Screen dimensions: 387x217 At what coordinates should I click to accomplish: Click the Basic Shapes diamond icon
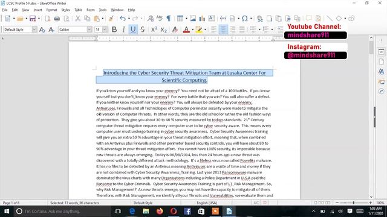(x=339, y=19)
